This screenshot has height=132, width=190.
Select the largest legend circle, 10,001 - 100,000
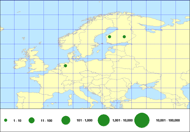pos(142,120)
